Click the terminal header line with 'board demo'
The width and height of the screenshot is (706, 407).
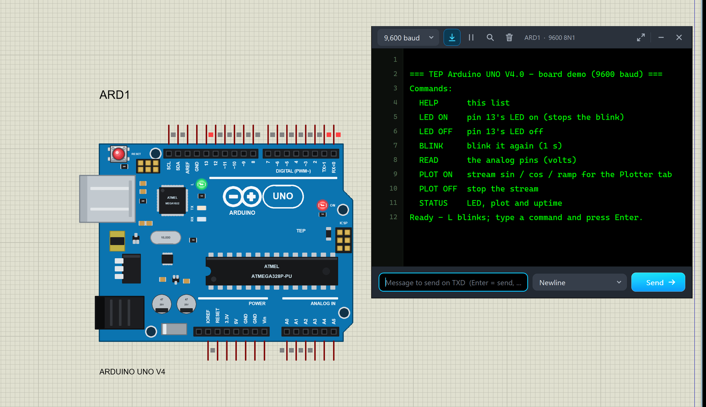[536, 74]
